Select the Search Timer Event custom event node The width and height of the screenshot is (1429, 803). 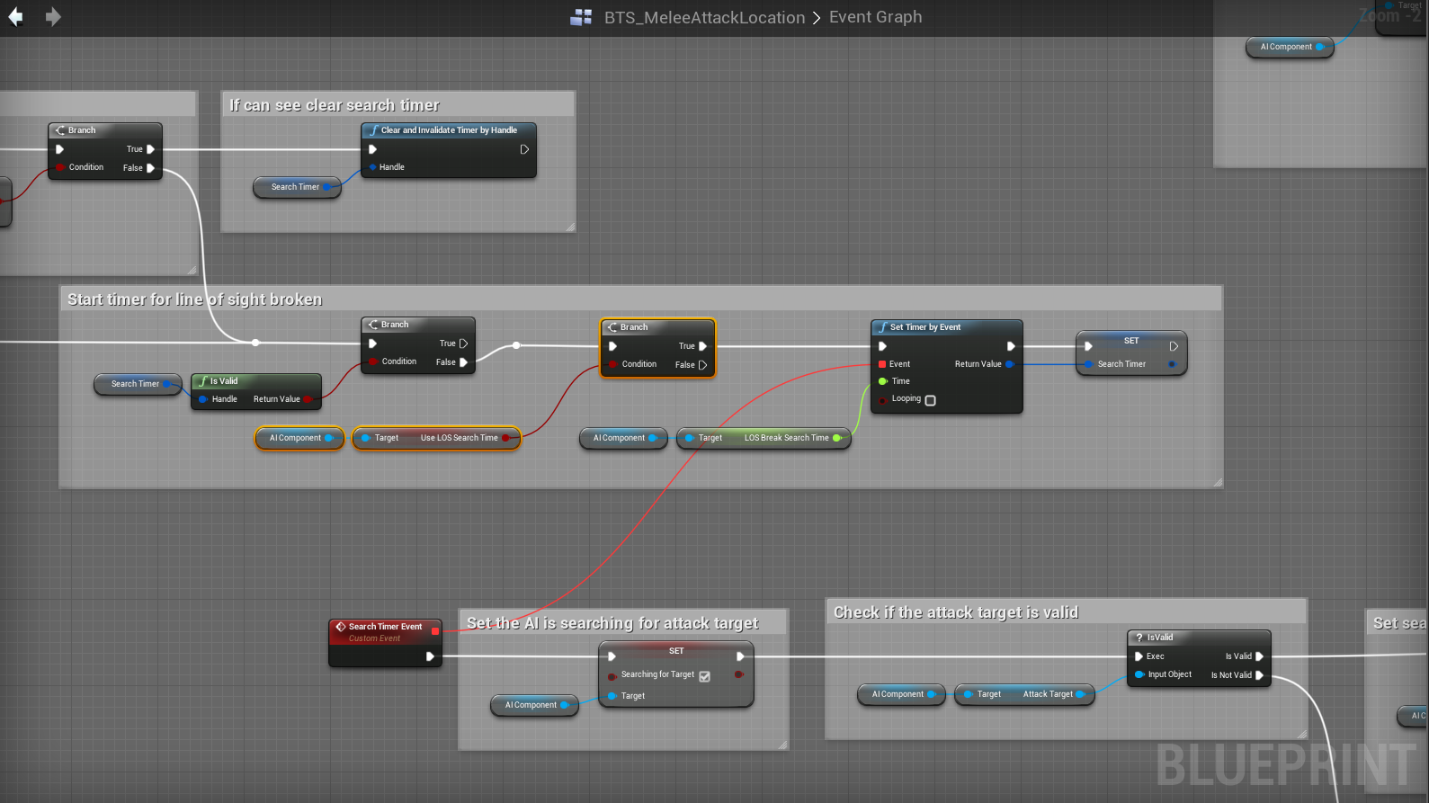point(385,627)
